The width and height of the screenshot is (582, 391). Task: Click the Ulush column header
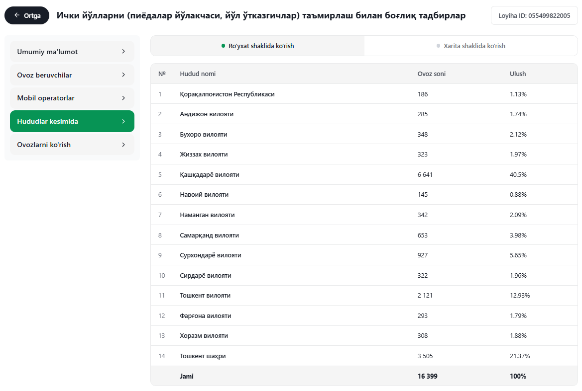click(x=518, y=74)
